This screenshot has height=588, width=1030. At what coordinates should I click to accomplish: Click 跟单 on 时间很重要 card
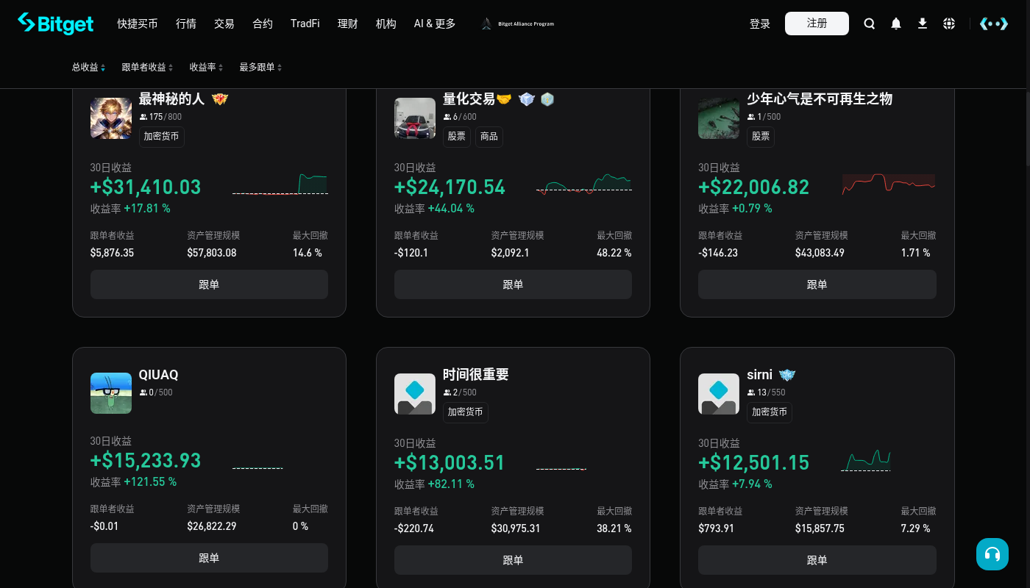pyautogui.click(x=513, y=560)
